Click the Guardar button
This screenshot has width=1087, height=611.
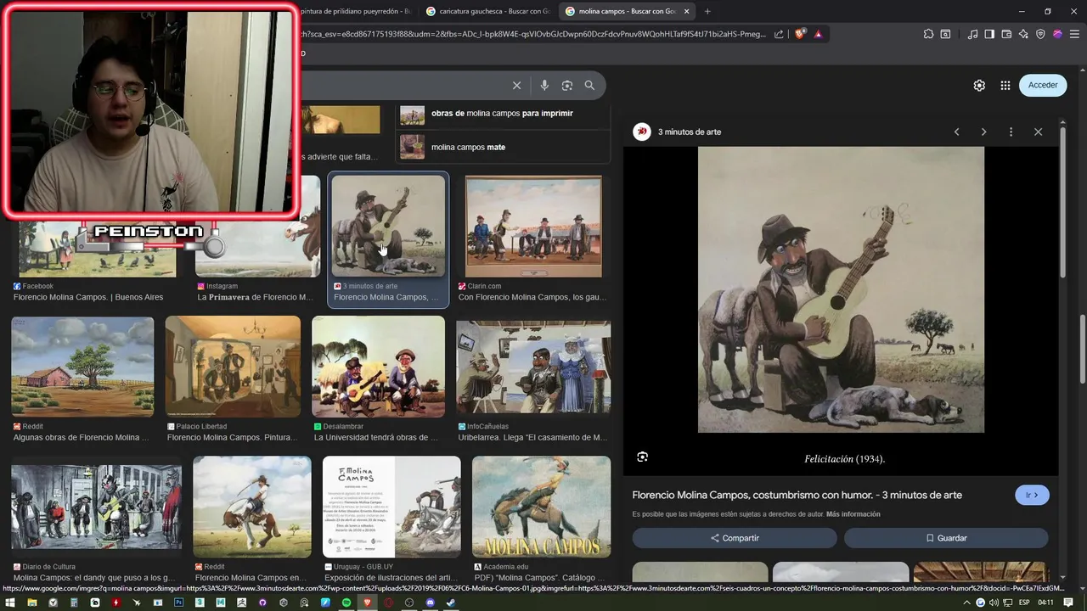(x=946, y=538)
